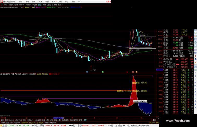Click the 中小 8562.82 index readout
Image resolution: width=197 pixels, height=127 pixels.
[83, 125]
